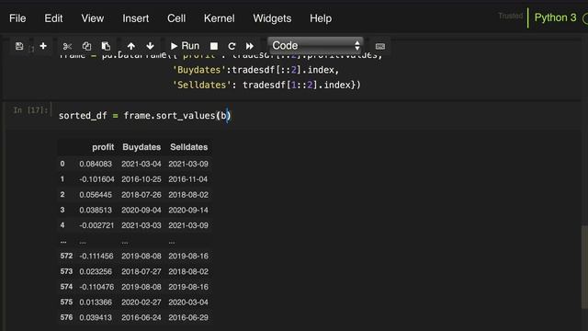Screen dimensions: 588x331
Task: Save notebook with the floppy disk icon
Action: (x=19, y=46)
